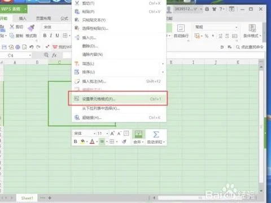Choose 删除(D) in context menu
The height and width of the screenshot is (203, 271).
coord(119,46)
